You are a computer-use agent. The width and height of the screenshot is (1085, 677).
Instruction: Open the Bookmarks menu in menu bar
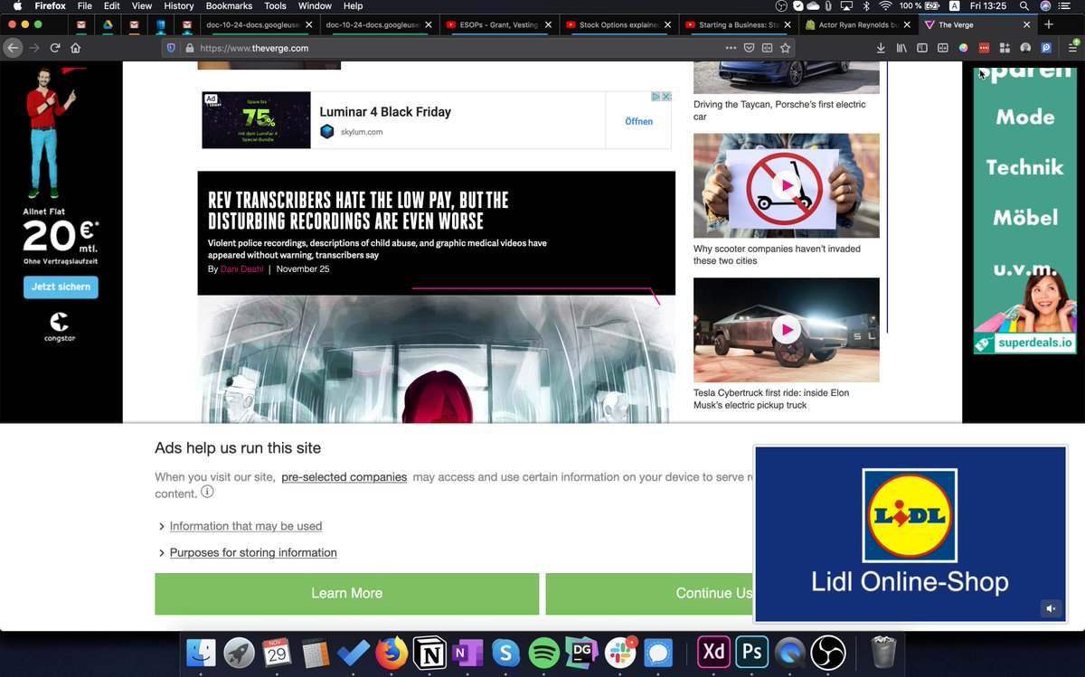tap(229, 6)
